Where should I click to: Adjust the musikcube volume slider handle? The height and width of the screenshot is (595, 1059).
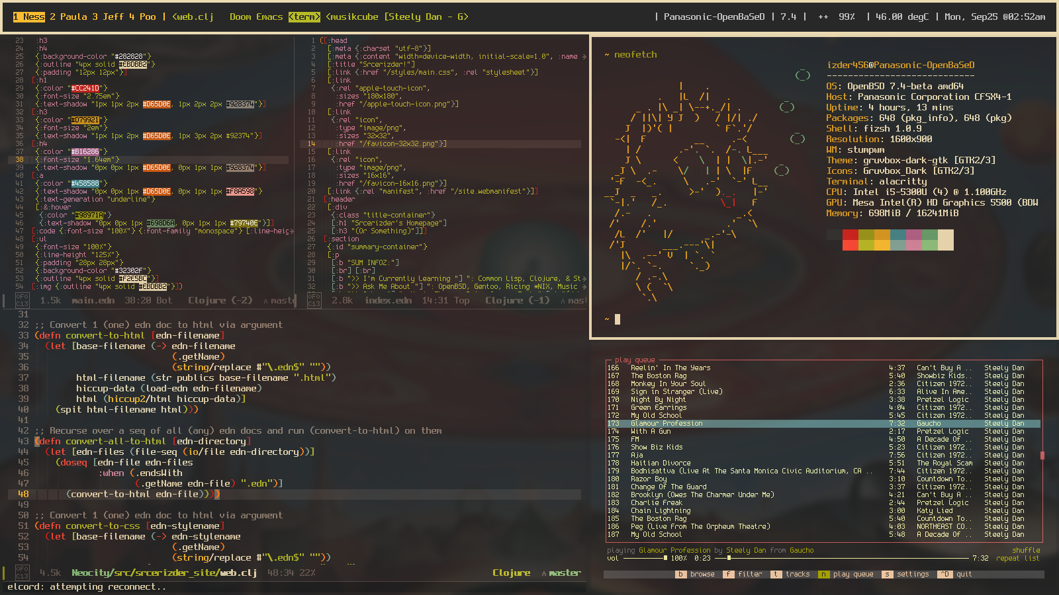(665, 558)
